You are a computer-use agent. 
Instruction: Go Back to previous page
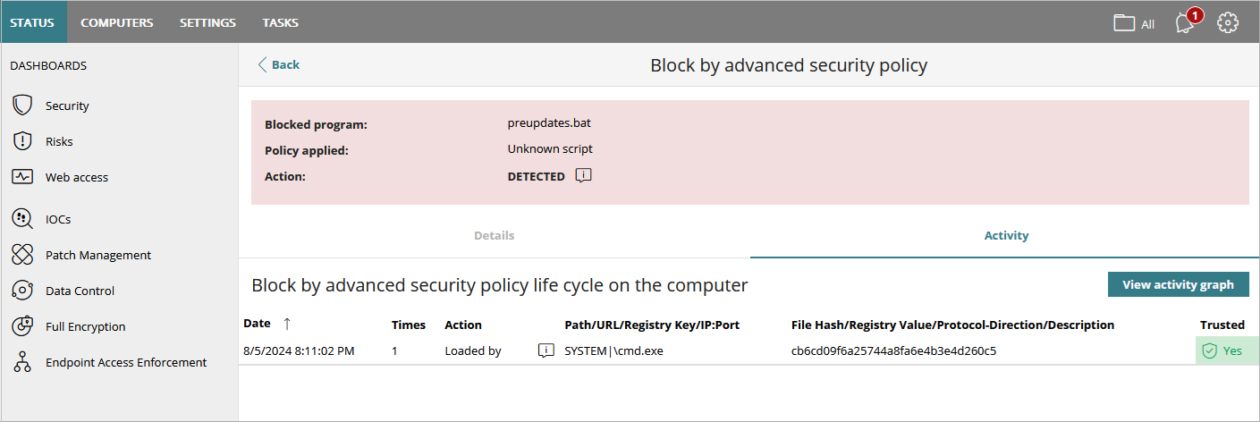tap(279, 64)
